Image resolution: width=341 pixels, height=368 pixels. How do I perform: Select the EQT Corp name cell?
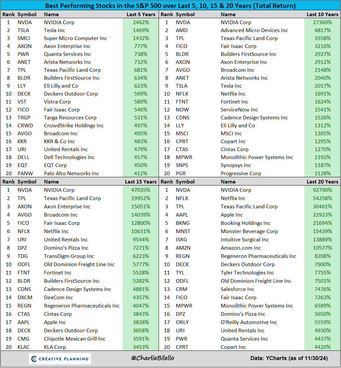55,165
